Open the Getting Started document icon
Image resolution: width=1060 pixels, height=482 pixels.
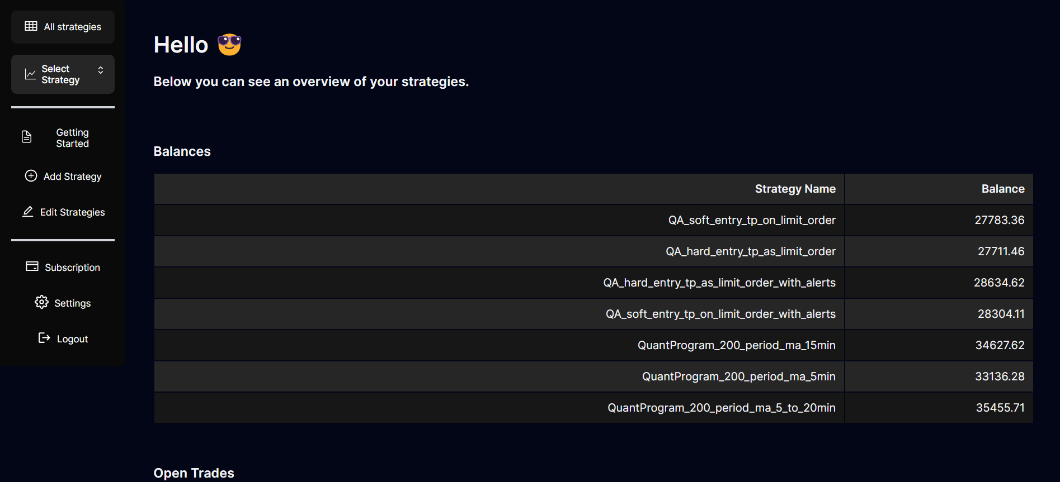pos(26,137)
